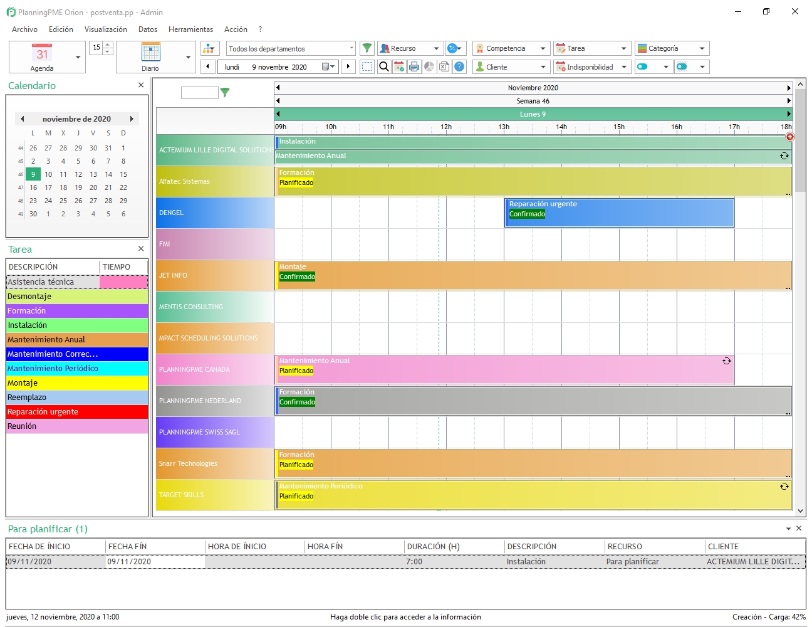Select the Desmontaje task row
Image resolution: width=812 pixels, height=627 pixels.
point(77,297)
